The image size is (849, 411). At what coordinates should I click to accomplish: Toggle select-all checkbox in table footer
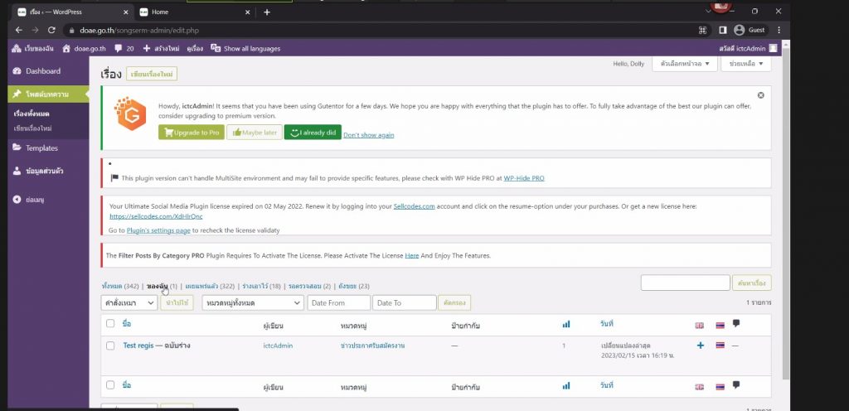tap(110, 386)
